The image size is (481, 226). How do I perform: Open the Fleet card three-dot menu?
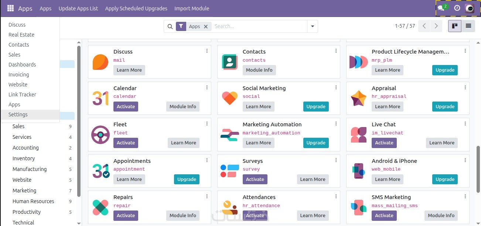[x=207, y=124]
